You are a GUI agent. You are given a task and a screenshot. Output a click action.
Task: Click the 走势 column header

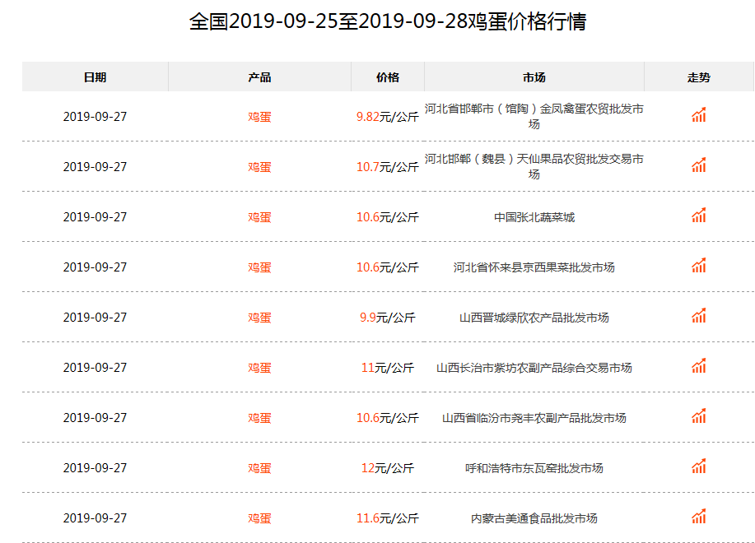click(699, 77)
